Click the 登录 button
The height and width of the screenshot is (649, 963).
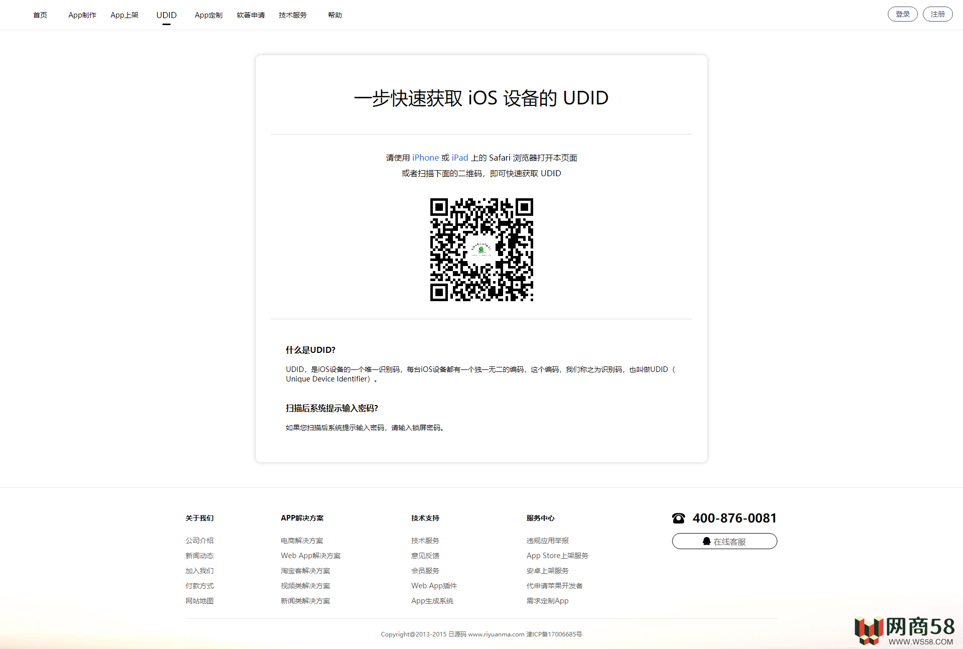click(x=903, y=14)
